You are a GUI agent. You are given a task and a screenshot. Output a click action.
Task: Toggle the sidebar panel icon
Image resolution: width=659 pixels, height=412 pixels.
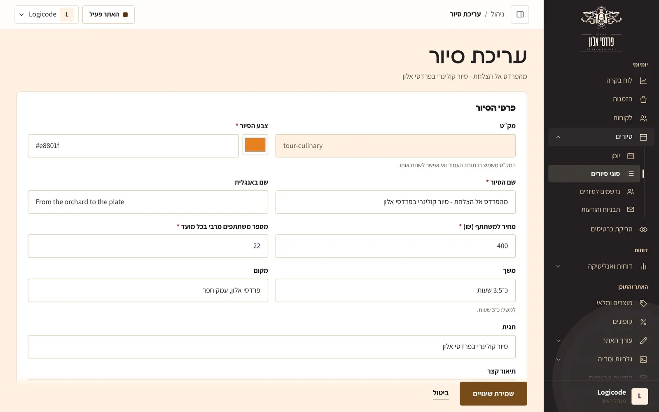click(x=520, y=14)
